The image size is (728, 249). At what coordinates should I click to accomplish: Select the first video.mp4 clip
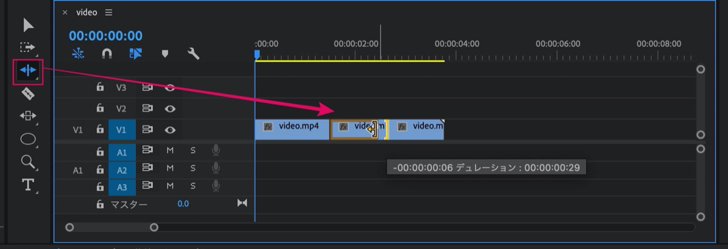click(x=292, y=130)
